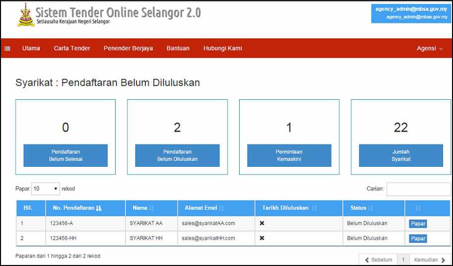This screenshot has width=453, height=266.
Task: Sort by Tarikh Diluluskan column arrows
Action: 314,208
